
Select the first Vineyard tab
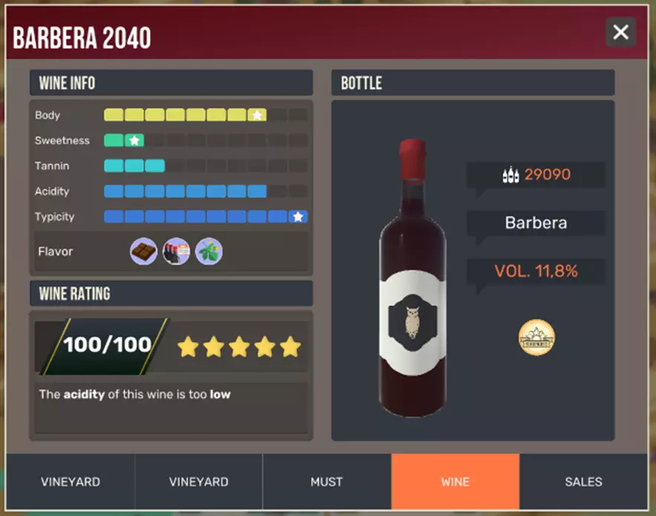tap(70, 482)
